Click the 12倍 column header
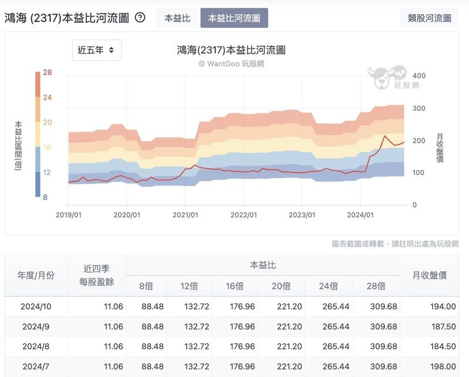The width and height of the screenshot is (469, 377). [189, 286]
